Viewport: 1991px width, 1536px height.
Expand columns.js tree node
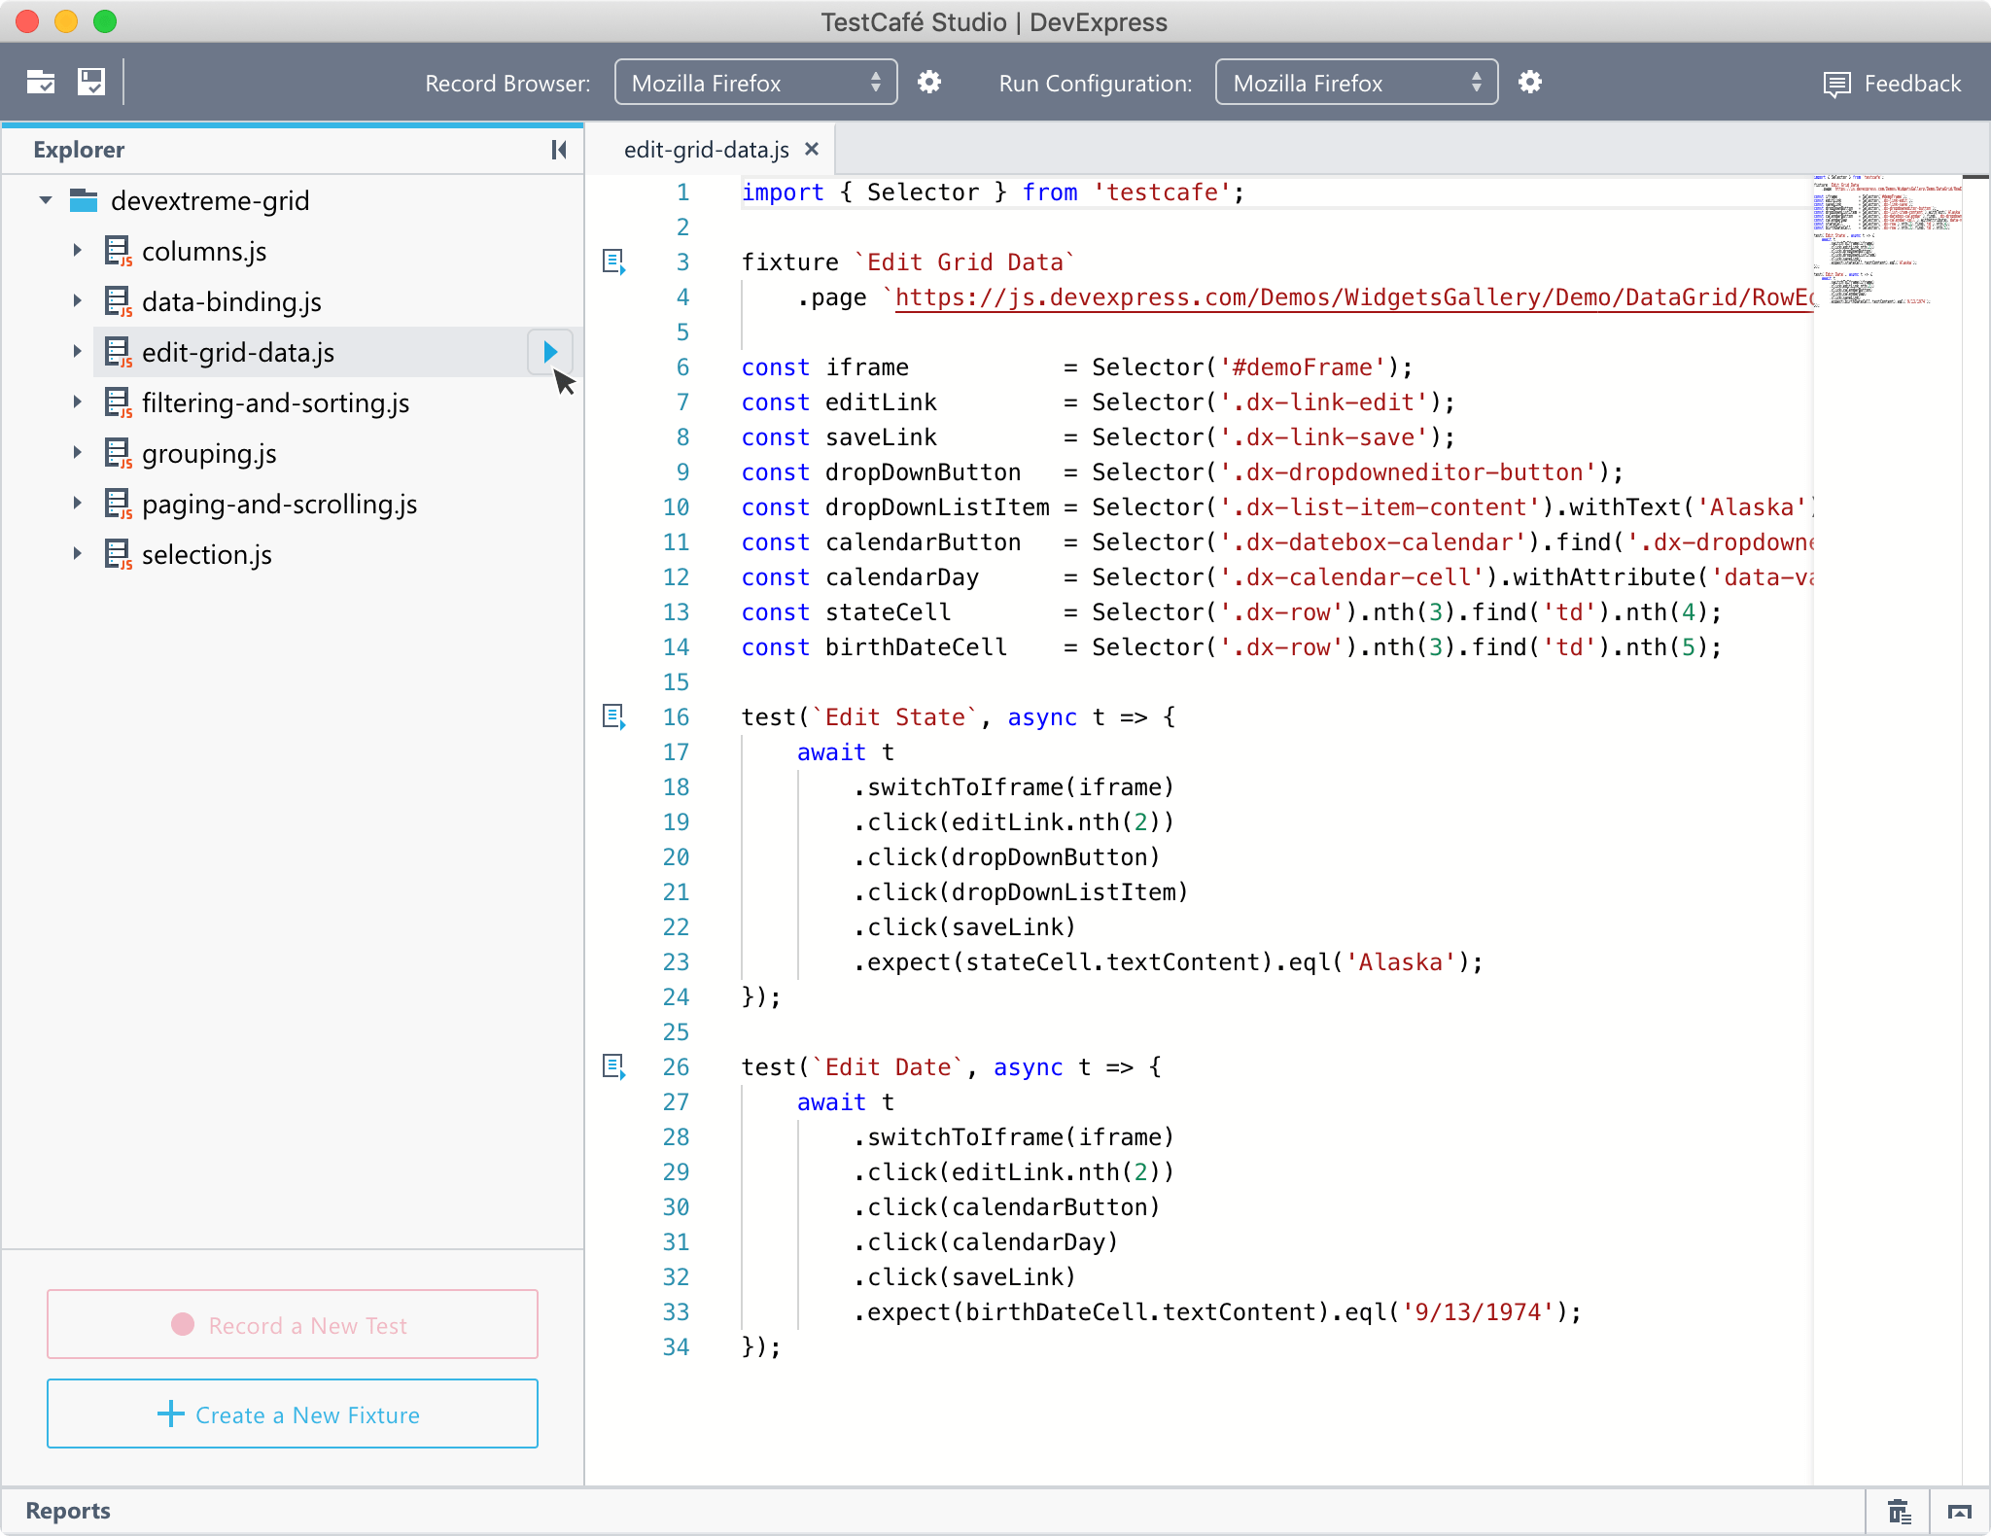click(78, 251)
